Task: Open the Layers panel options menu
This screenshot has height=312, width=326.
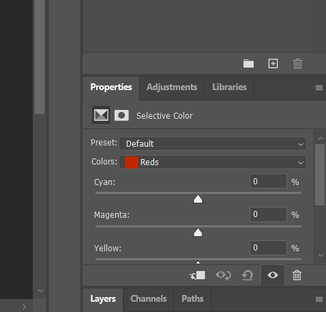Action: [x=319, y=299]
